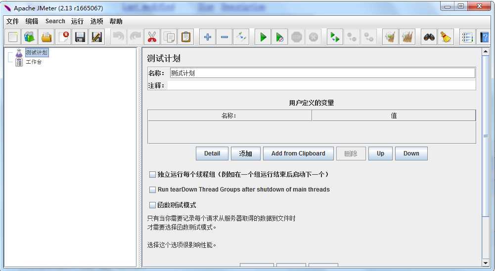Click the Redo arrow icon
The width and height of the screenshot is (495, 271).
tap(135, 37)
